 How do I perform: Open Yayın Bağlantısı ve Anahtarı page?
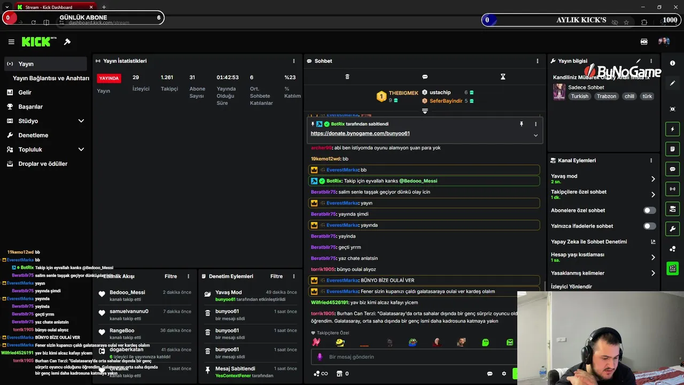coord(51,78)
